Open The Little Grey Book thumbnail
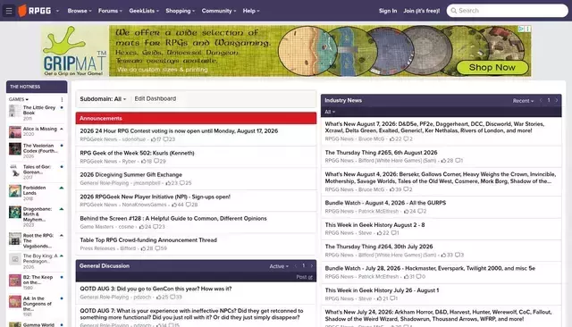The height and width of the screenshot is (327, 572). [15, 111]
